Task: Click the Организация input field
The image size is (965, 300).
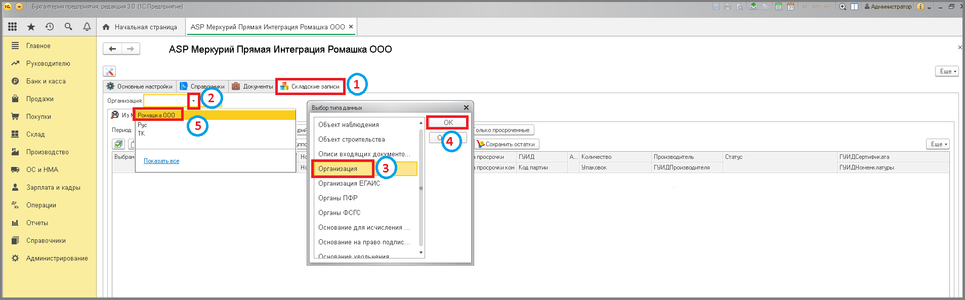Action: [166, 101]
